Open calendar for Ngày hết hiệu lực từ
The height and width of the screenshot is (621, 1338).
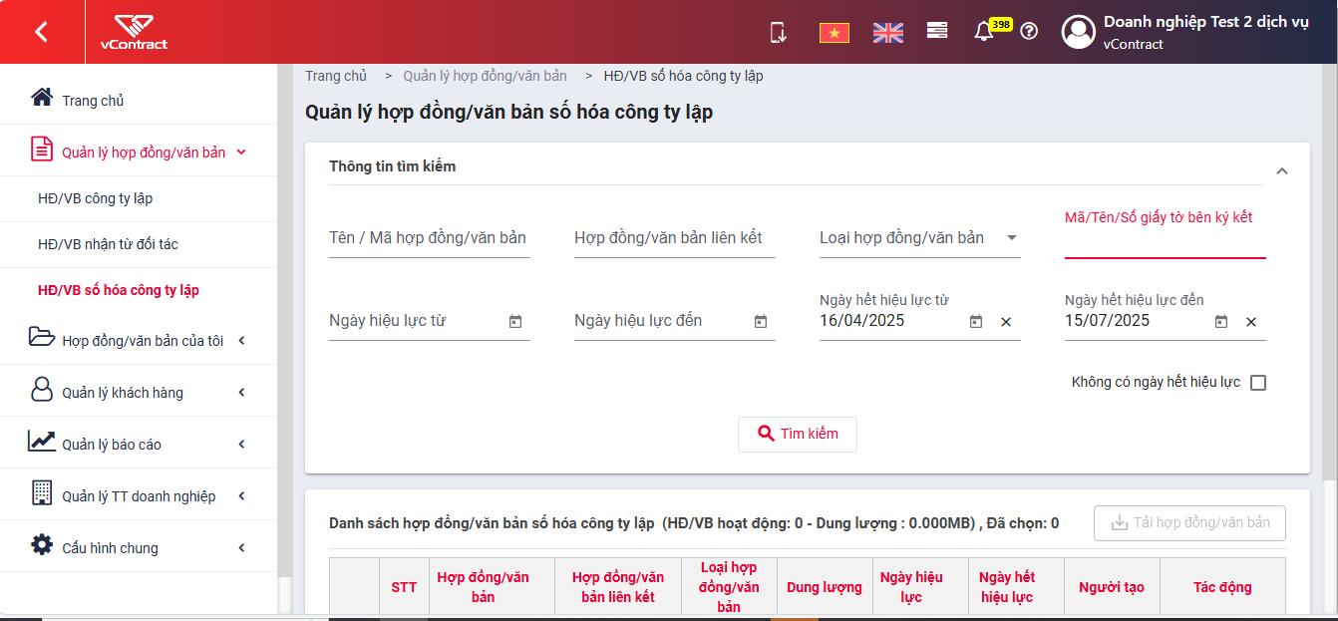[x=976, y=322]
